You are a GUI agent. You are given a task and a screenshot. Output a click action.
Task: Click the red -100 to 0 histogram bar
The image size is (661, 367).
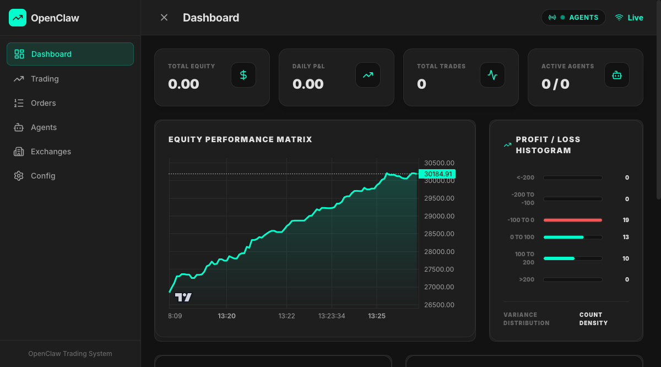[572, 220]
